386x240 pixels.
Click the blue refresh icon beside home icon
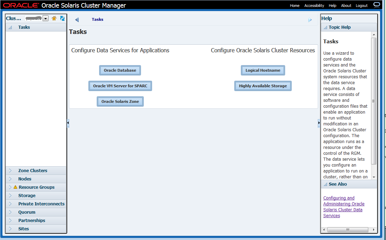tap(62, 18)
